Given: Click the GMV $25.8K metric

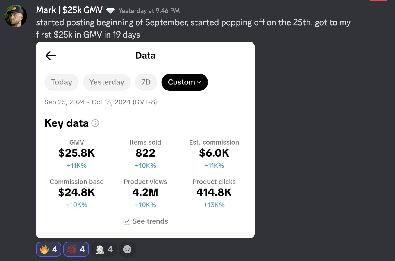Looking at the screenshot, I should click(77, 153).
